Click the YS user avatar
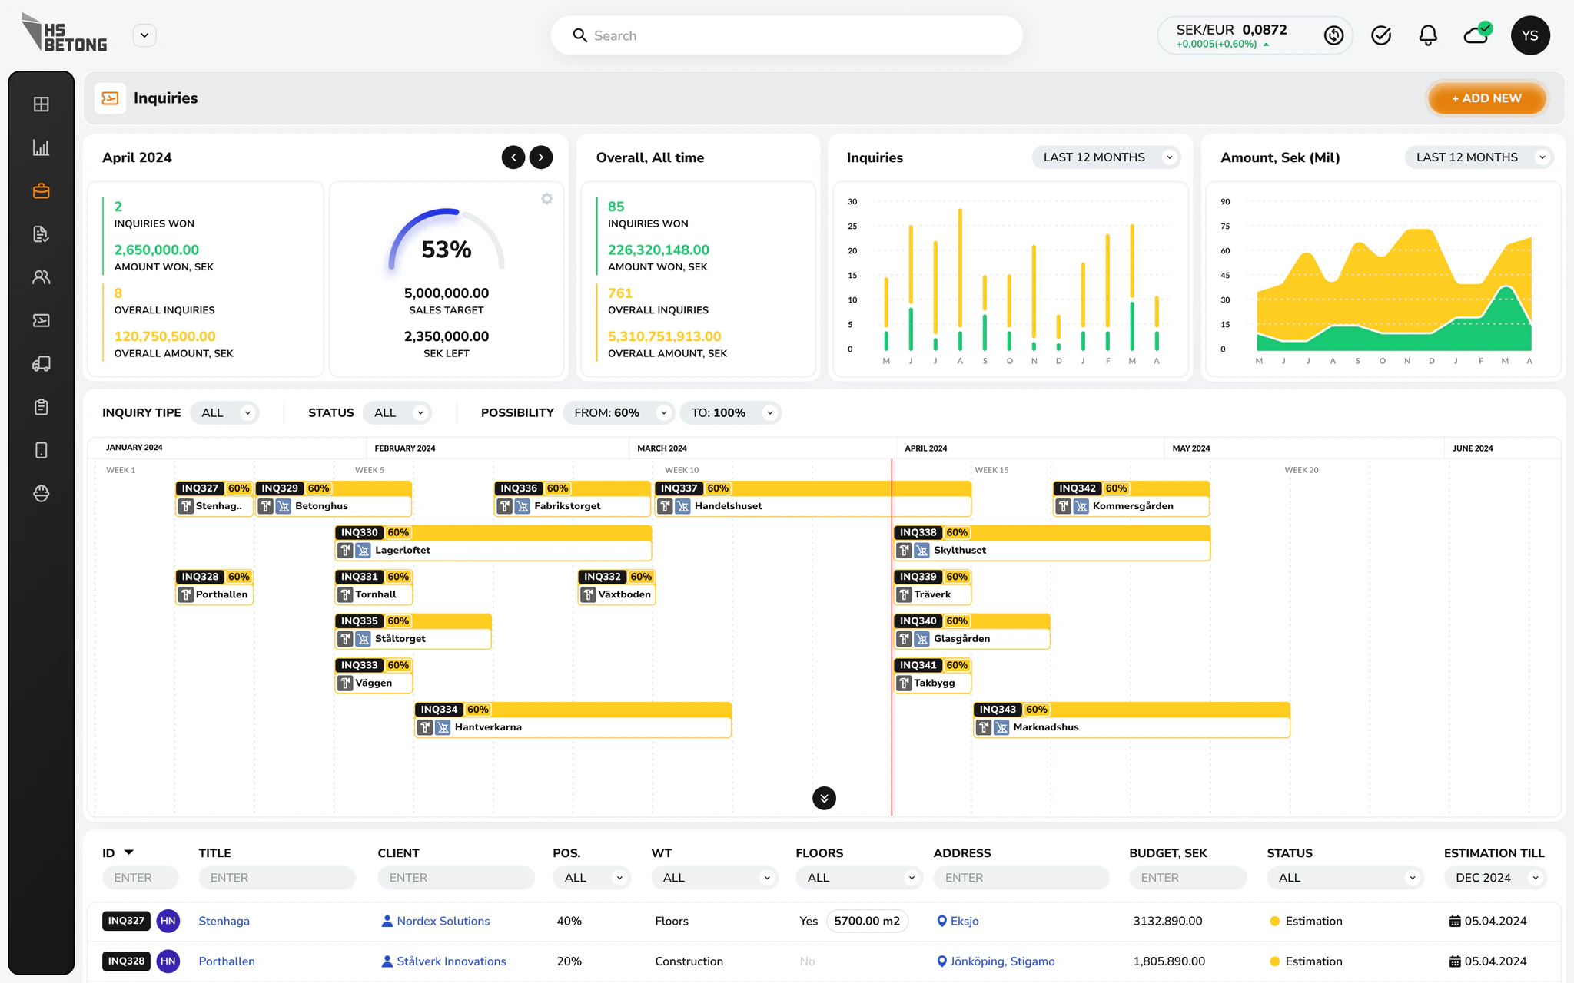 pyautogui.click(x=1530, y=35)
